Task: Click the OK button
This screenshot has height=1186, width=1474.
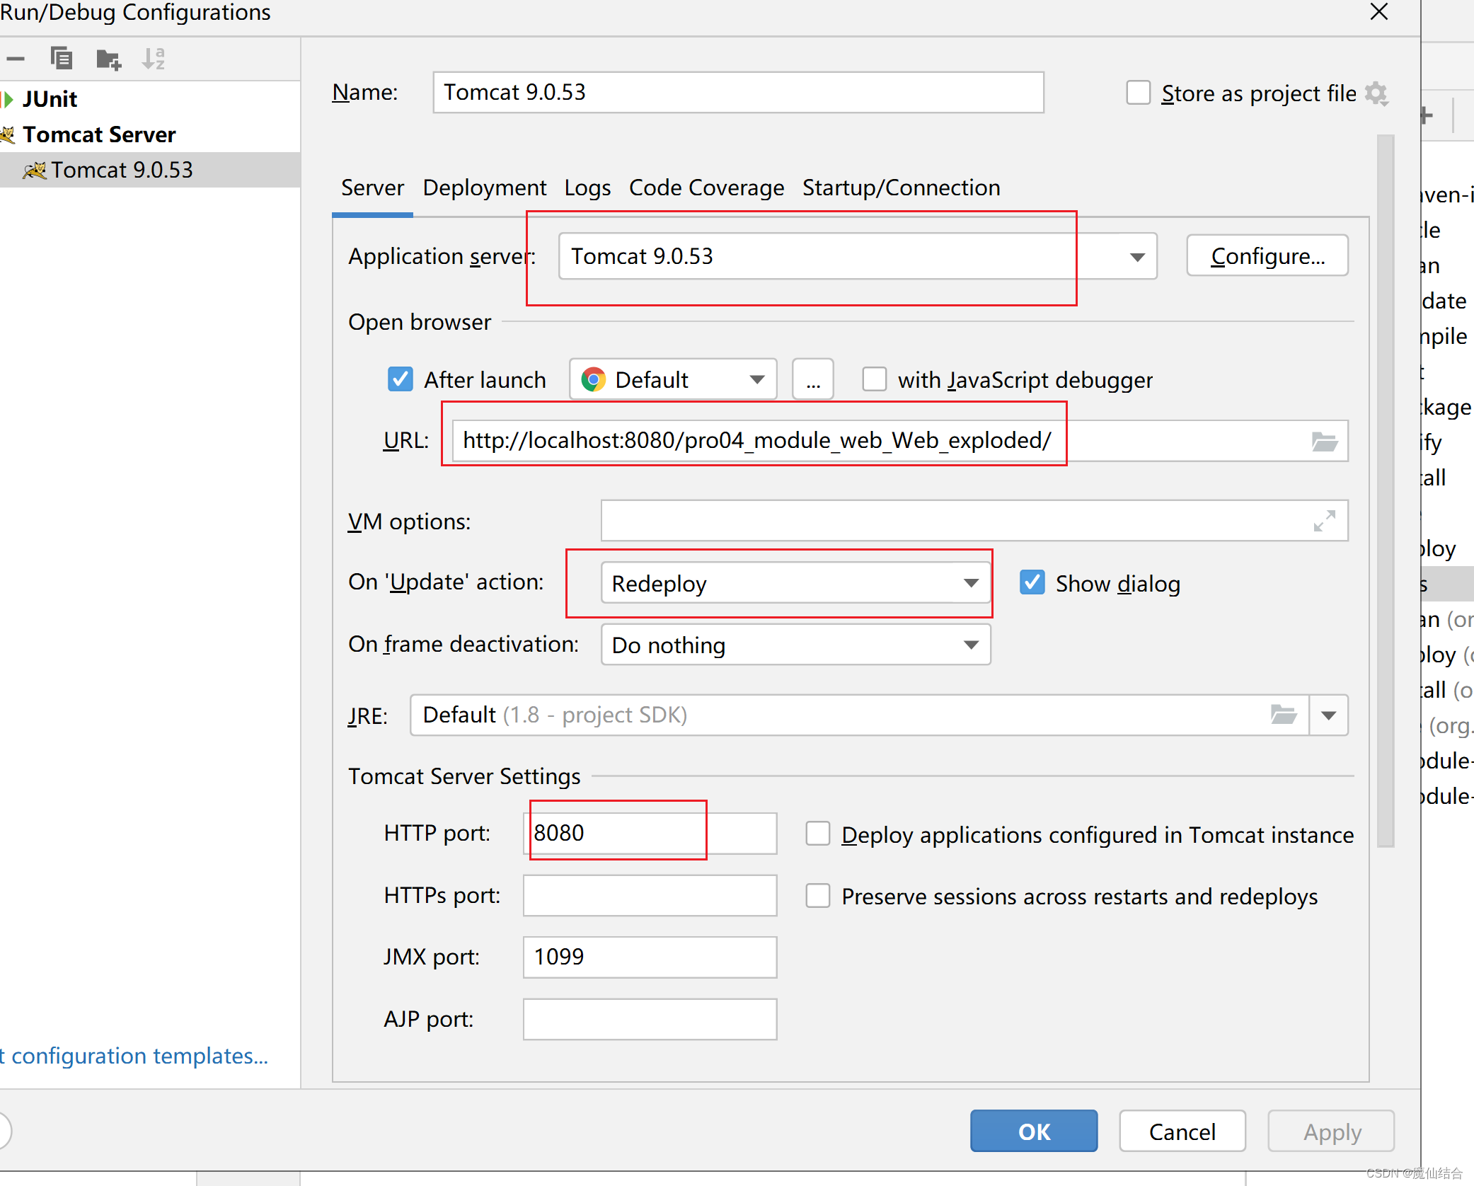Action: [1034, 1131]
